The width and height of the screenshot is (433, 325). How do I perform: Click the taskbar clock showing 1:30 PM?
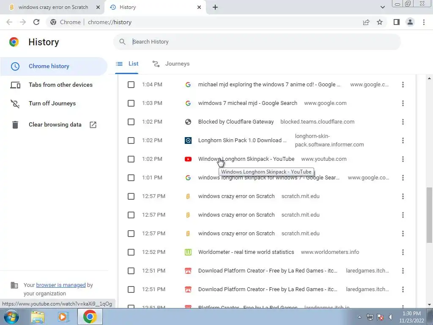tap(411, 317)
